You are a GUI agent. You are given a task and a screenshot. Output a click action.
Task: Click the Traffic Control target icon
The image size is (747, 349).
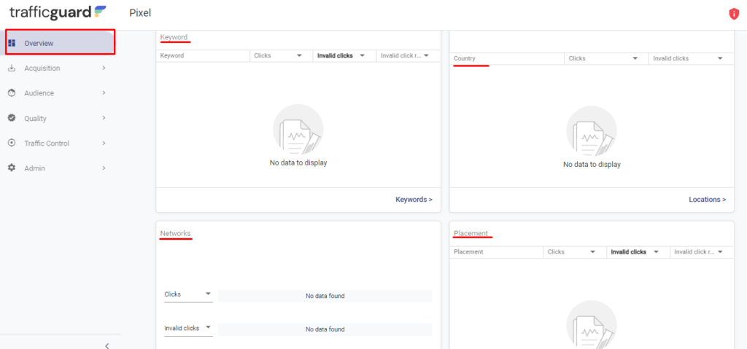point(12,144)
